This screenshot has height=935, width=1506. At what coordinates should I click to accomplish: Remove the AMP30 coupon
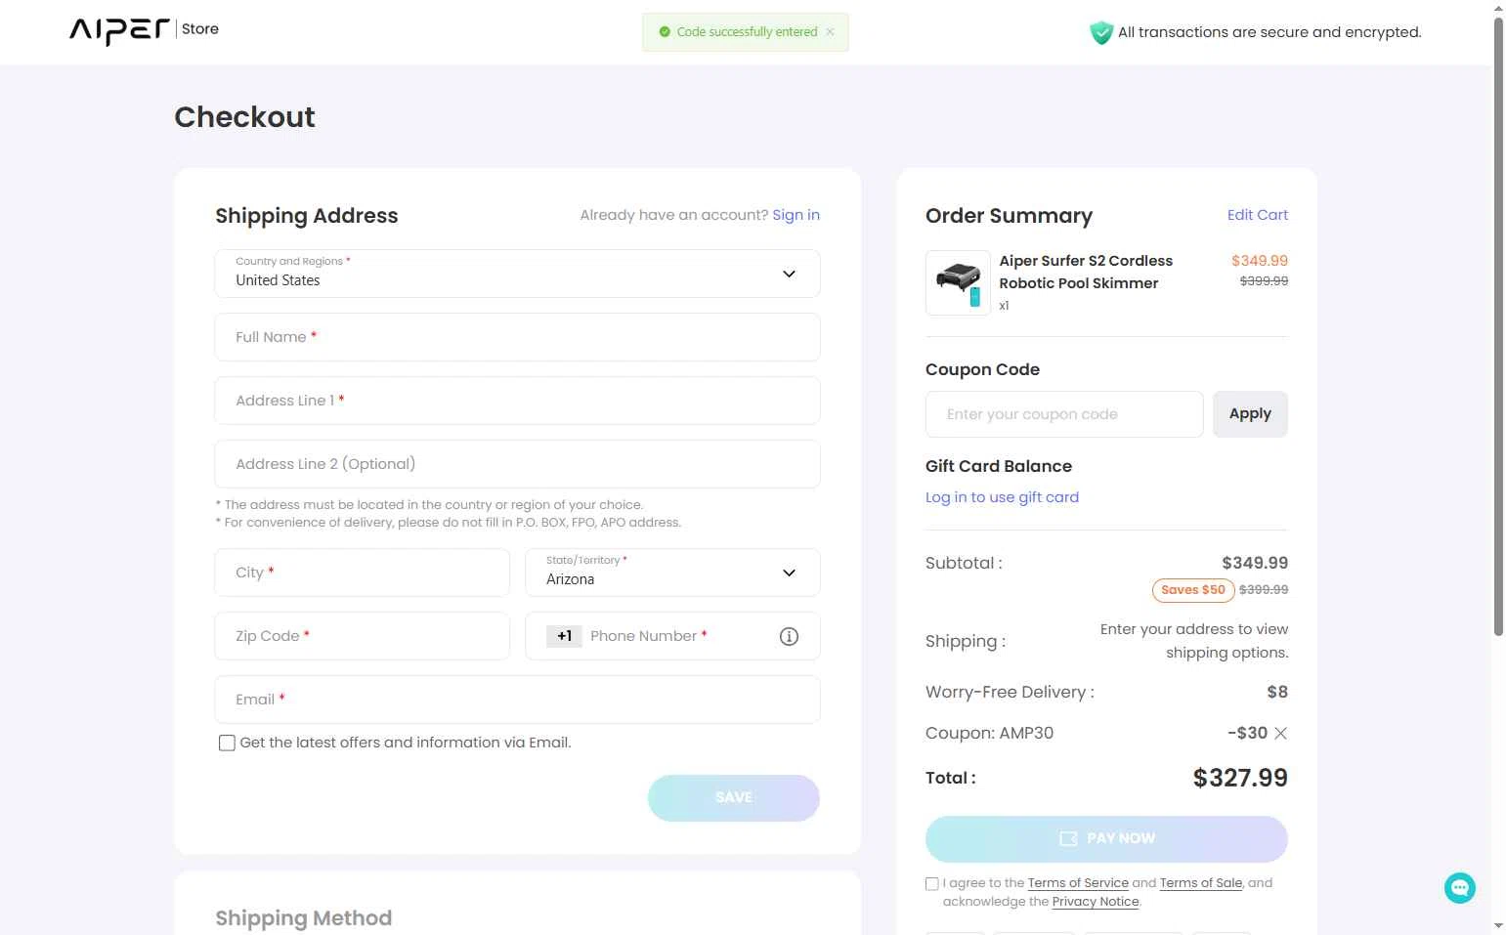tap(1280, 734)
